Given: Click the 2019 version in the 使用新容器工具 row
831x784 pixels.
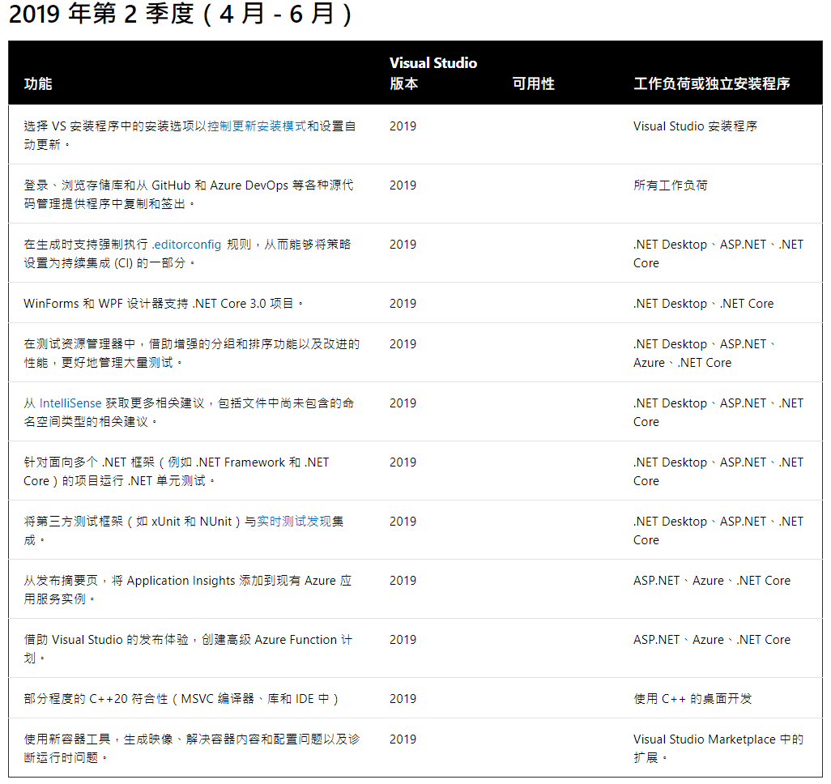Looking at the screenshot, I should [403, 739].
